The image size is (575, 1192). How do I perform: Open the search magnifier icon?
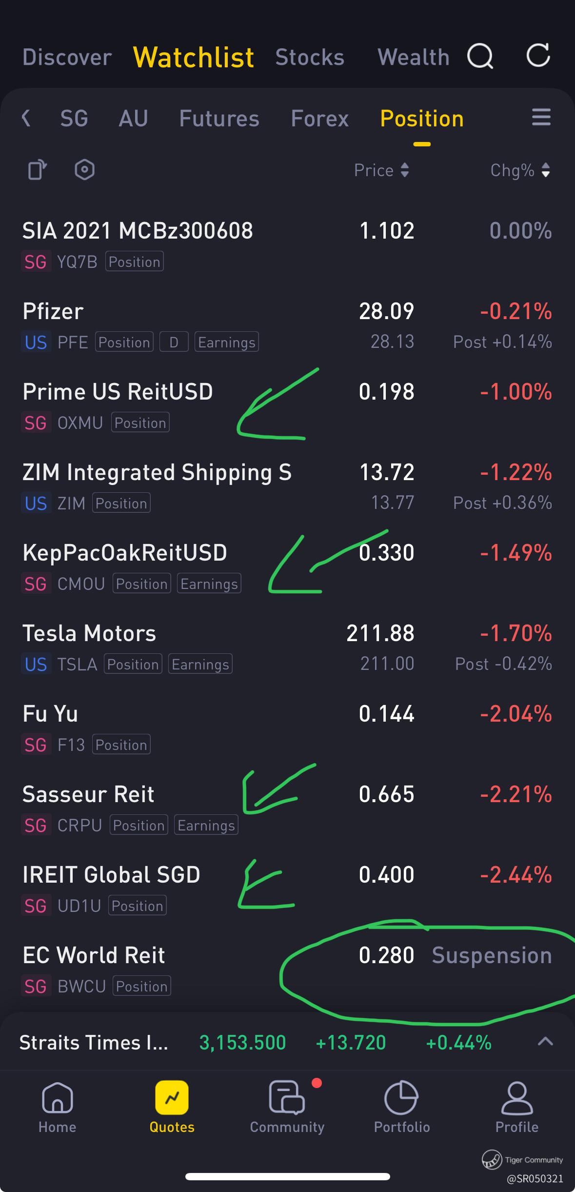tap(480, 56)
